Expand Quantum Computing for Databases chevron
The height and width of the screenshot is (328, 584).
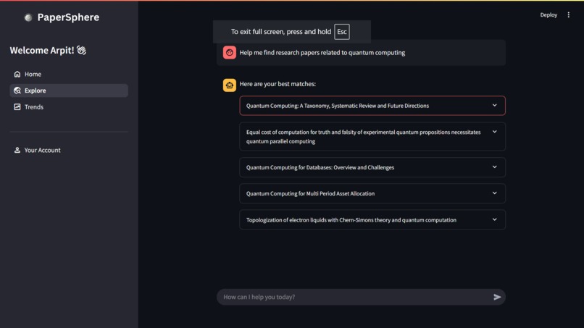[x=495, y=167]
